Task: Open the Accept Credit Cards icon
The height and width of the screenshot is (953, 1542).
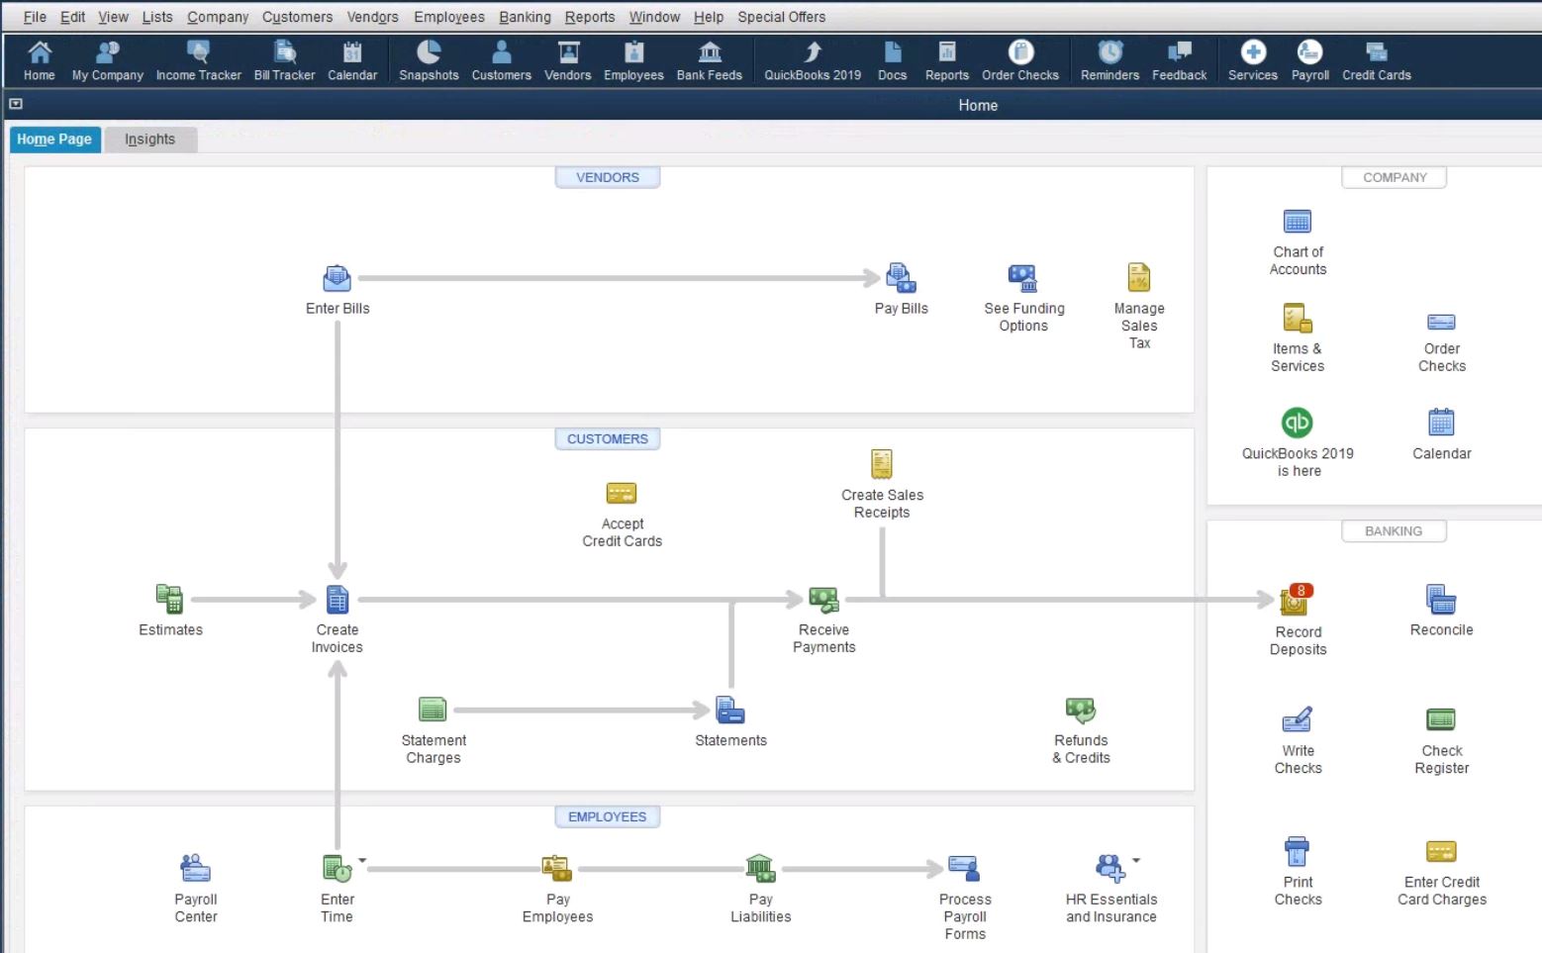Action: tap(622, 493)
